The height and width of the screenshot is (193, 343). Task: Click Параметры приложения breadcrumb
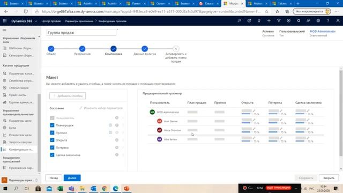79,21
